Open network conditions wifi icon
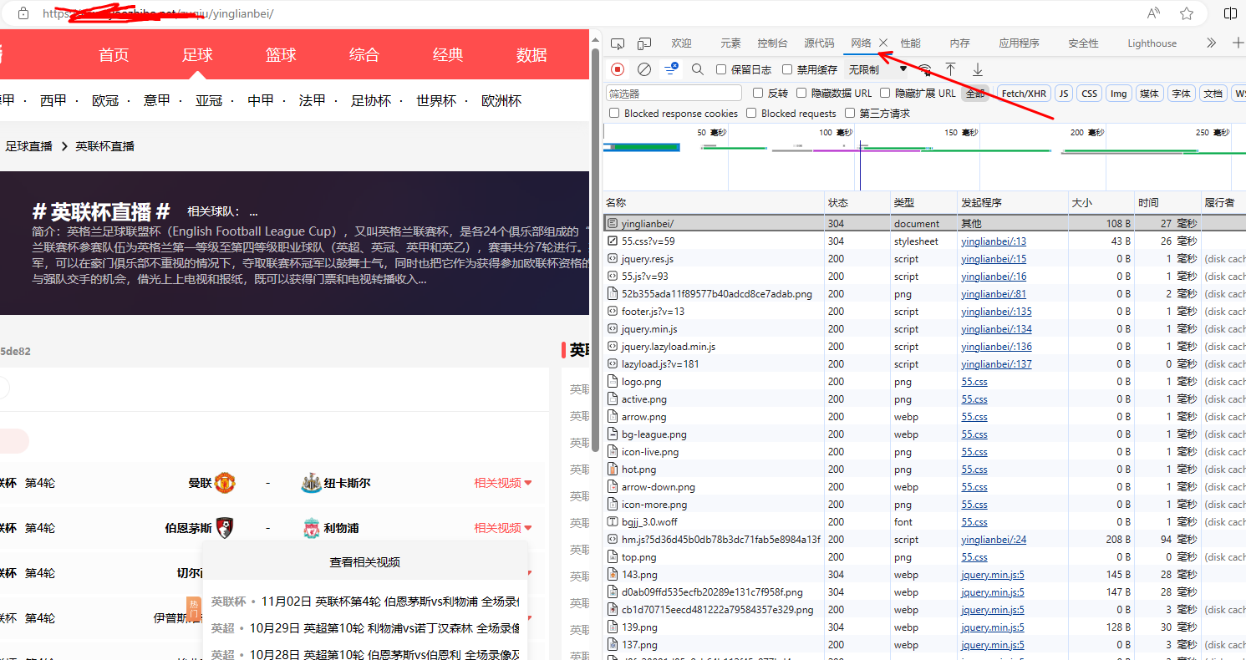This screenshot has height=660, width=1246. pos(925,69)
